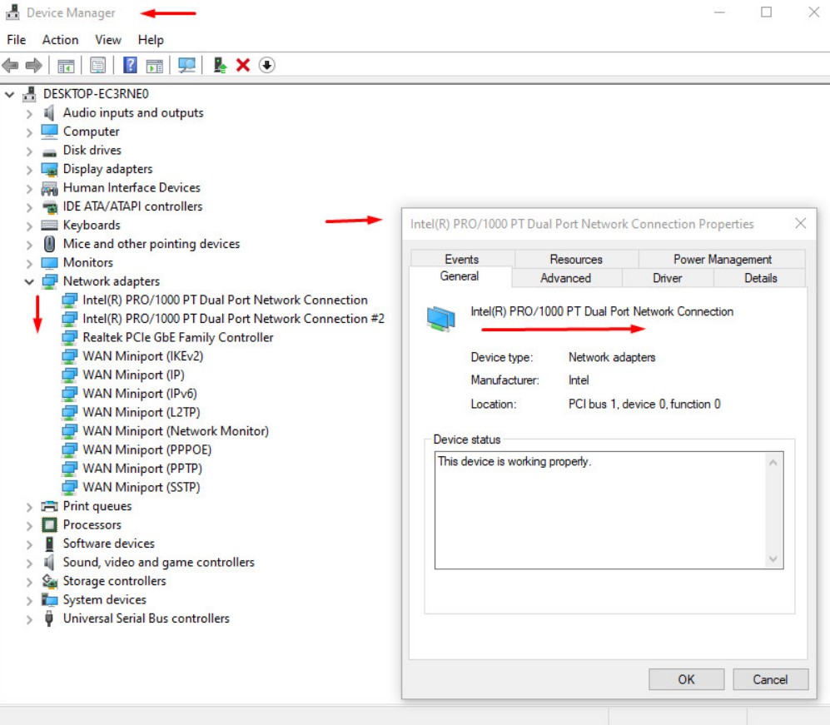Click the Monitors category icon

point(49,263)
